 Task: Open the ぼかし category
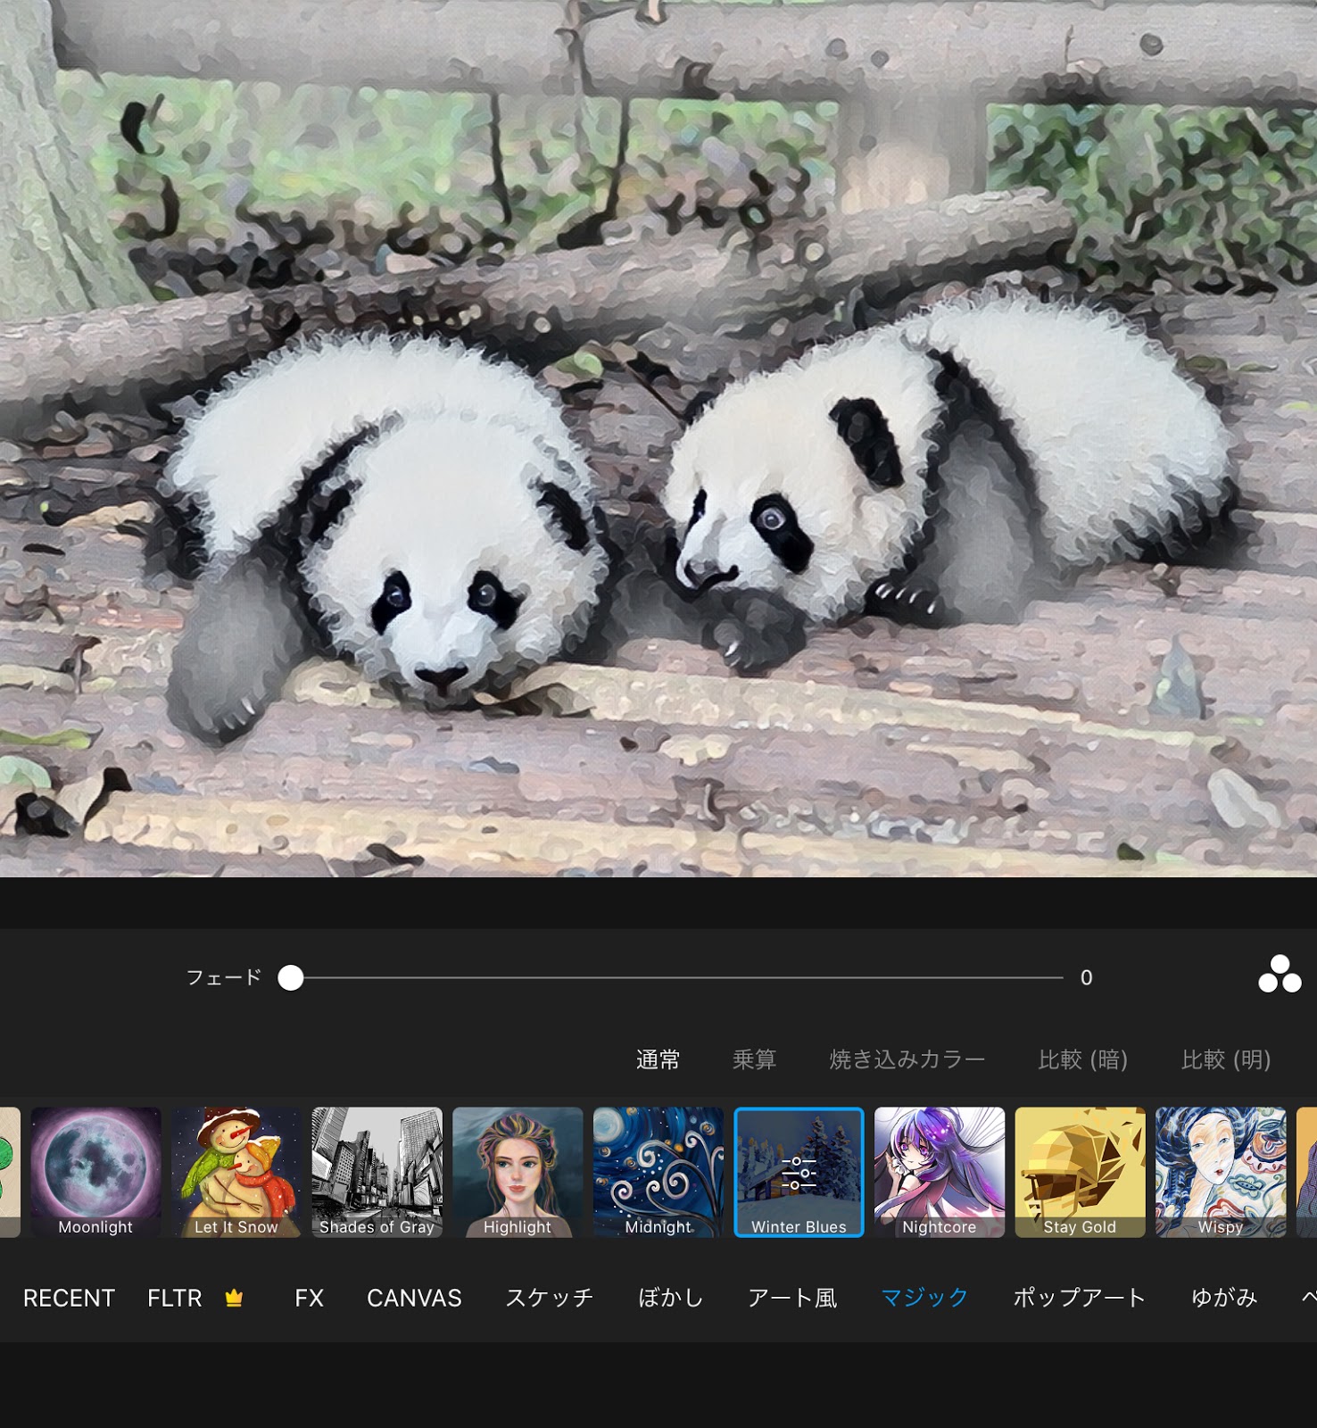[671, 1298]
